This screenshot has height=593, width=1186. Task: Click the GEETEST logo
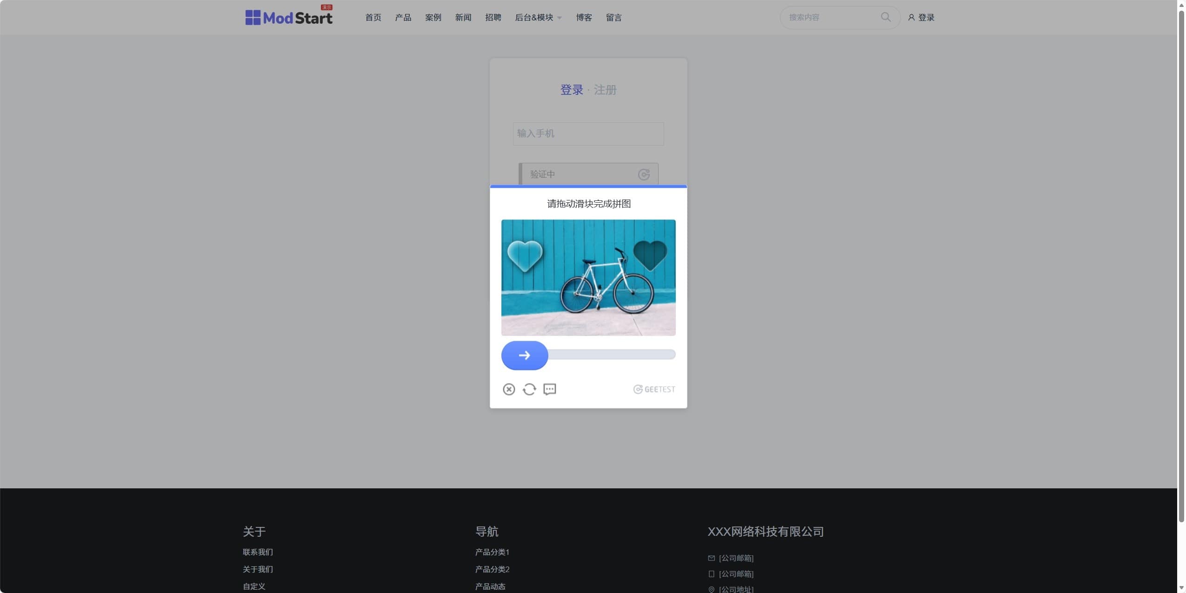tap(654, 389)
